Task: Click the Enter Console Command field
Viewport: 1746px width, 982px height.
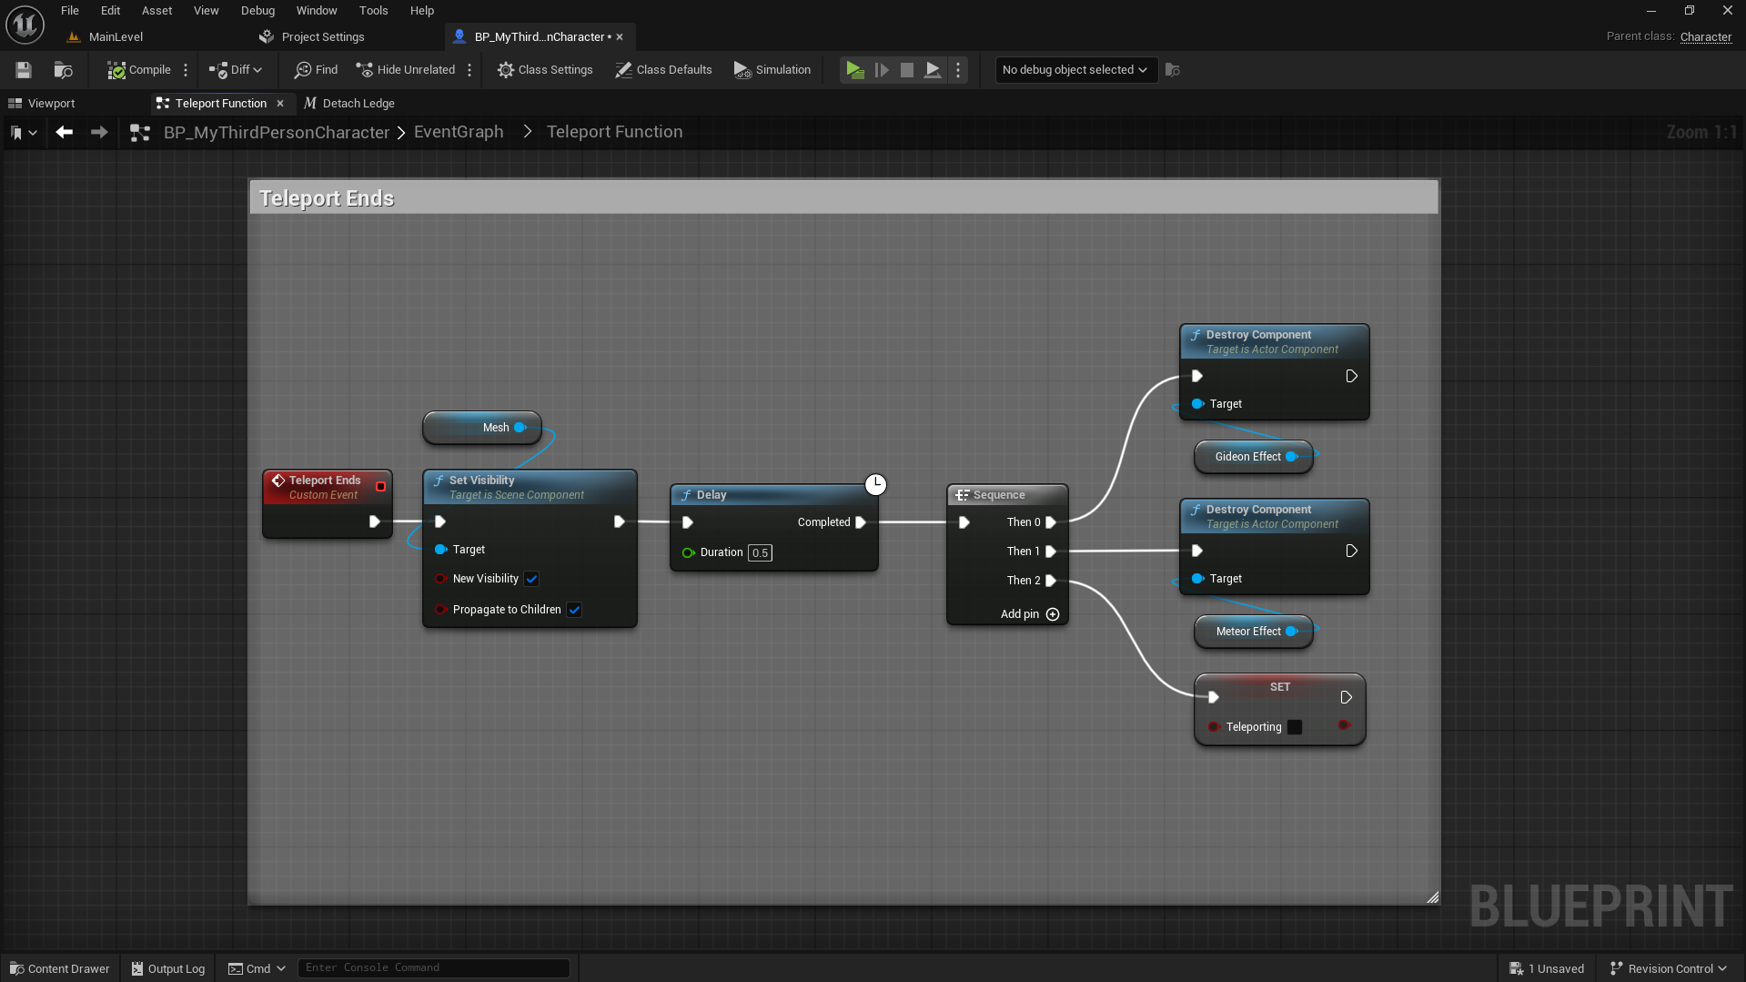Action: click(x=434, y=967)
